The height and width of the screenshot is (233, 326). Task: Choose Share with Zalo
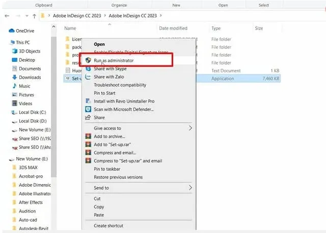point(108,77)
